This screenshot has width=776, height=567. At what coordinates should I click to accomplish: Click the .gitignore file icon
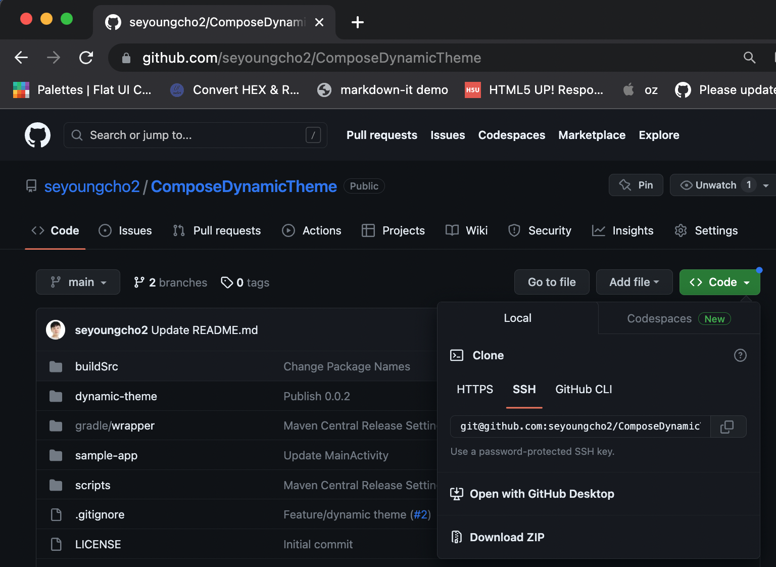tap(56, 514)
